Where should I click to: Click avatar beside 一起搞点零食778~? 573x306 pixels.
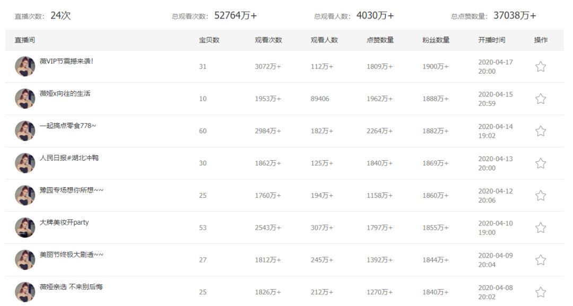point(25,130)
